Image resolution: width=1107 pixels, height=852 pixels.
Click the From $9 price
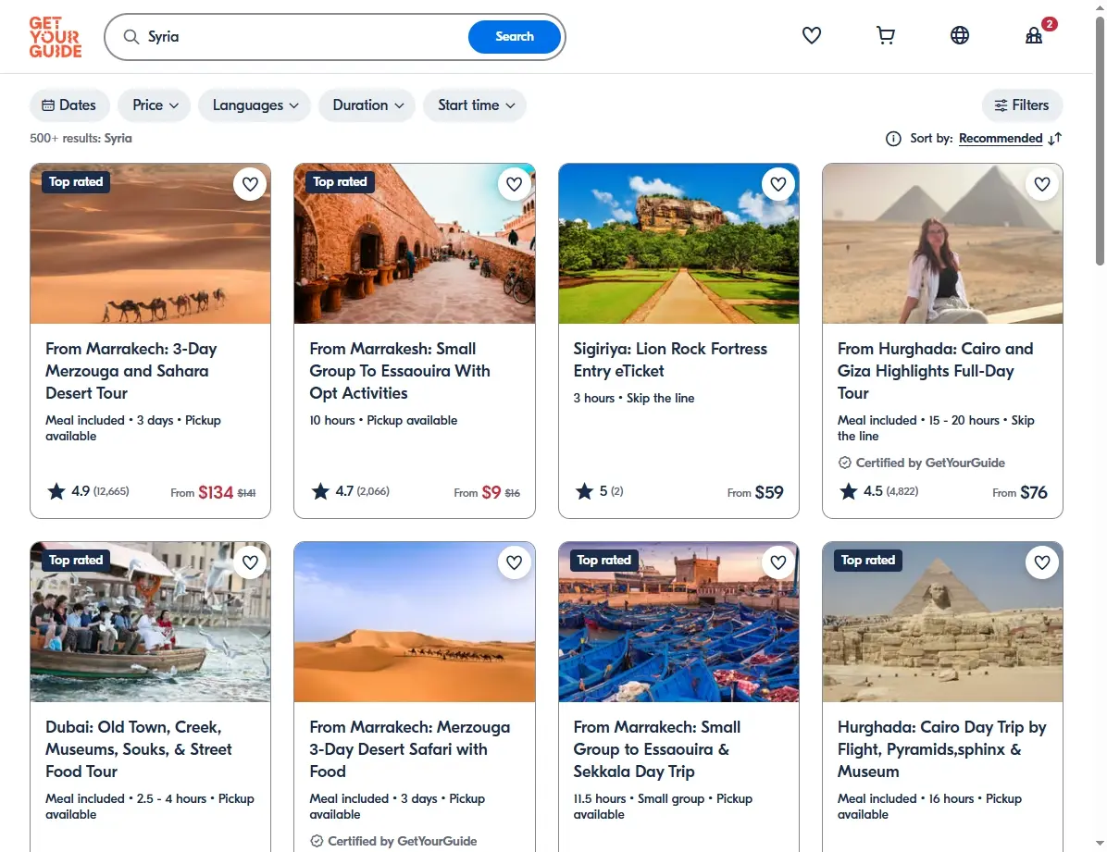487,492
